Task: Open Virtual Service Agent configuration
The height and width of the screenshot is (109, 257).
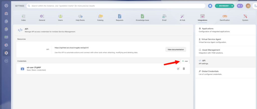Action: (226, 41)
